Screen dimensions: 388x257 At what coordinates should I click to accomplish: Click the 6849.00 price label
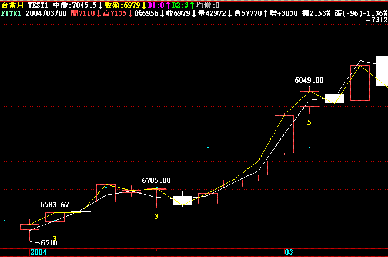pos(309,80)
